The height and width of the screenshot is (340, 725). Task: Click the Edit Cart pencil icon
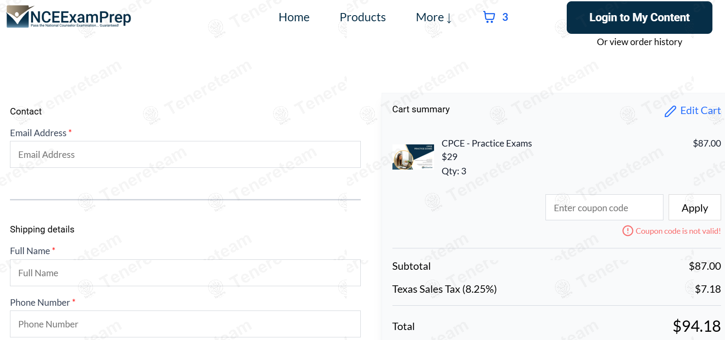point(670,111)
